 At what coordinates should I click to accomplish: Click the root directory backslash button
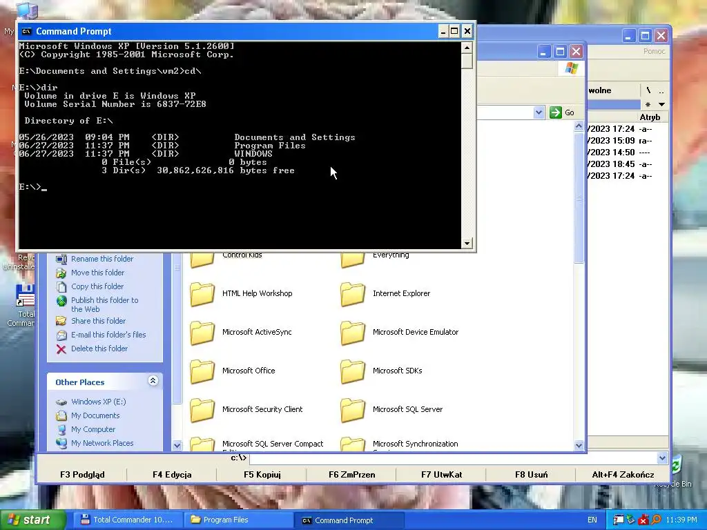(x=648, y=90)
